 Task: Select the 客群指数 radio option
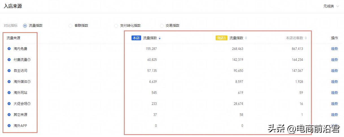point(71,26)
